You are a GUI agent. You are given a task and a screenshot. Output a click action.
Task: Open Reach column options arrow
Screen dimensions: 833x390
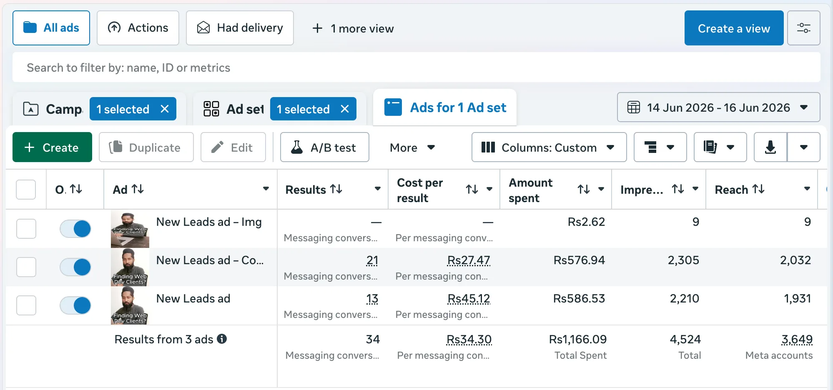[x=807, y=189]
